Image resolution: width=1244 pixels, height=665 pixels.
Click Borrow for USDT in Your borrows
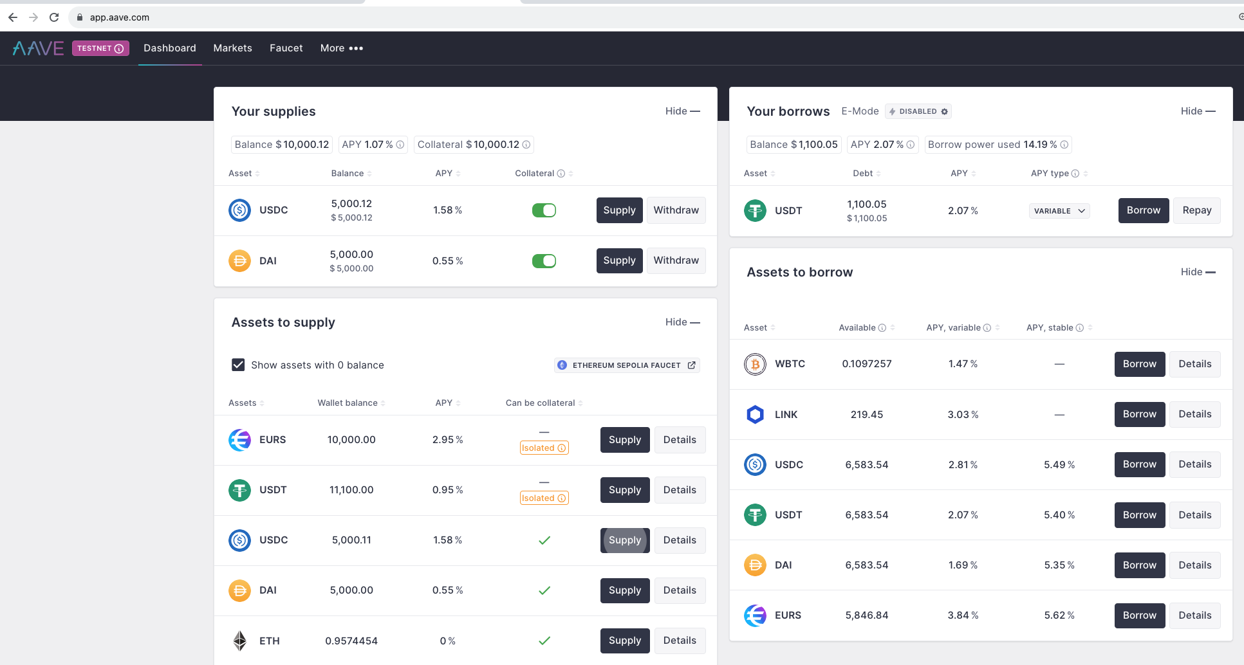pyautogui.click(x=1144, y=210)
